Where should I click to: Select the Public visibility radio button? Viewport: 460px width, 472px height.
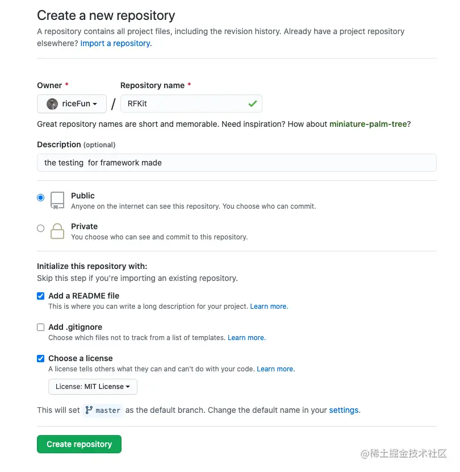coord(40,198)
